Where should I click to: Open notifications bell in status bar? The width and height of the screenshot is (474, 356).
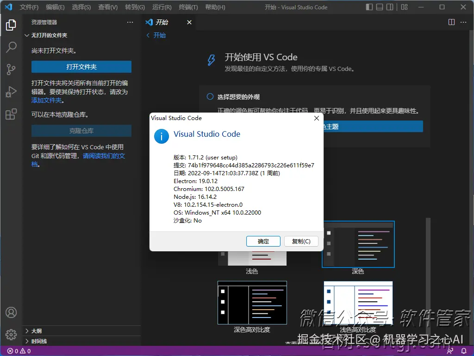tap(464, 351)
